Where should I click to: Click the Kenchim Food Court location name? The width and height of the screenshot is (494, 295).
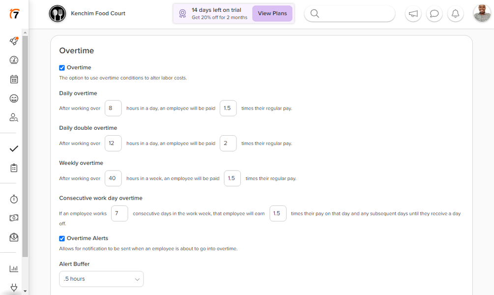click(x=98, y=14)
